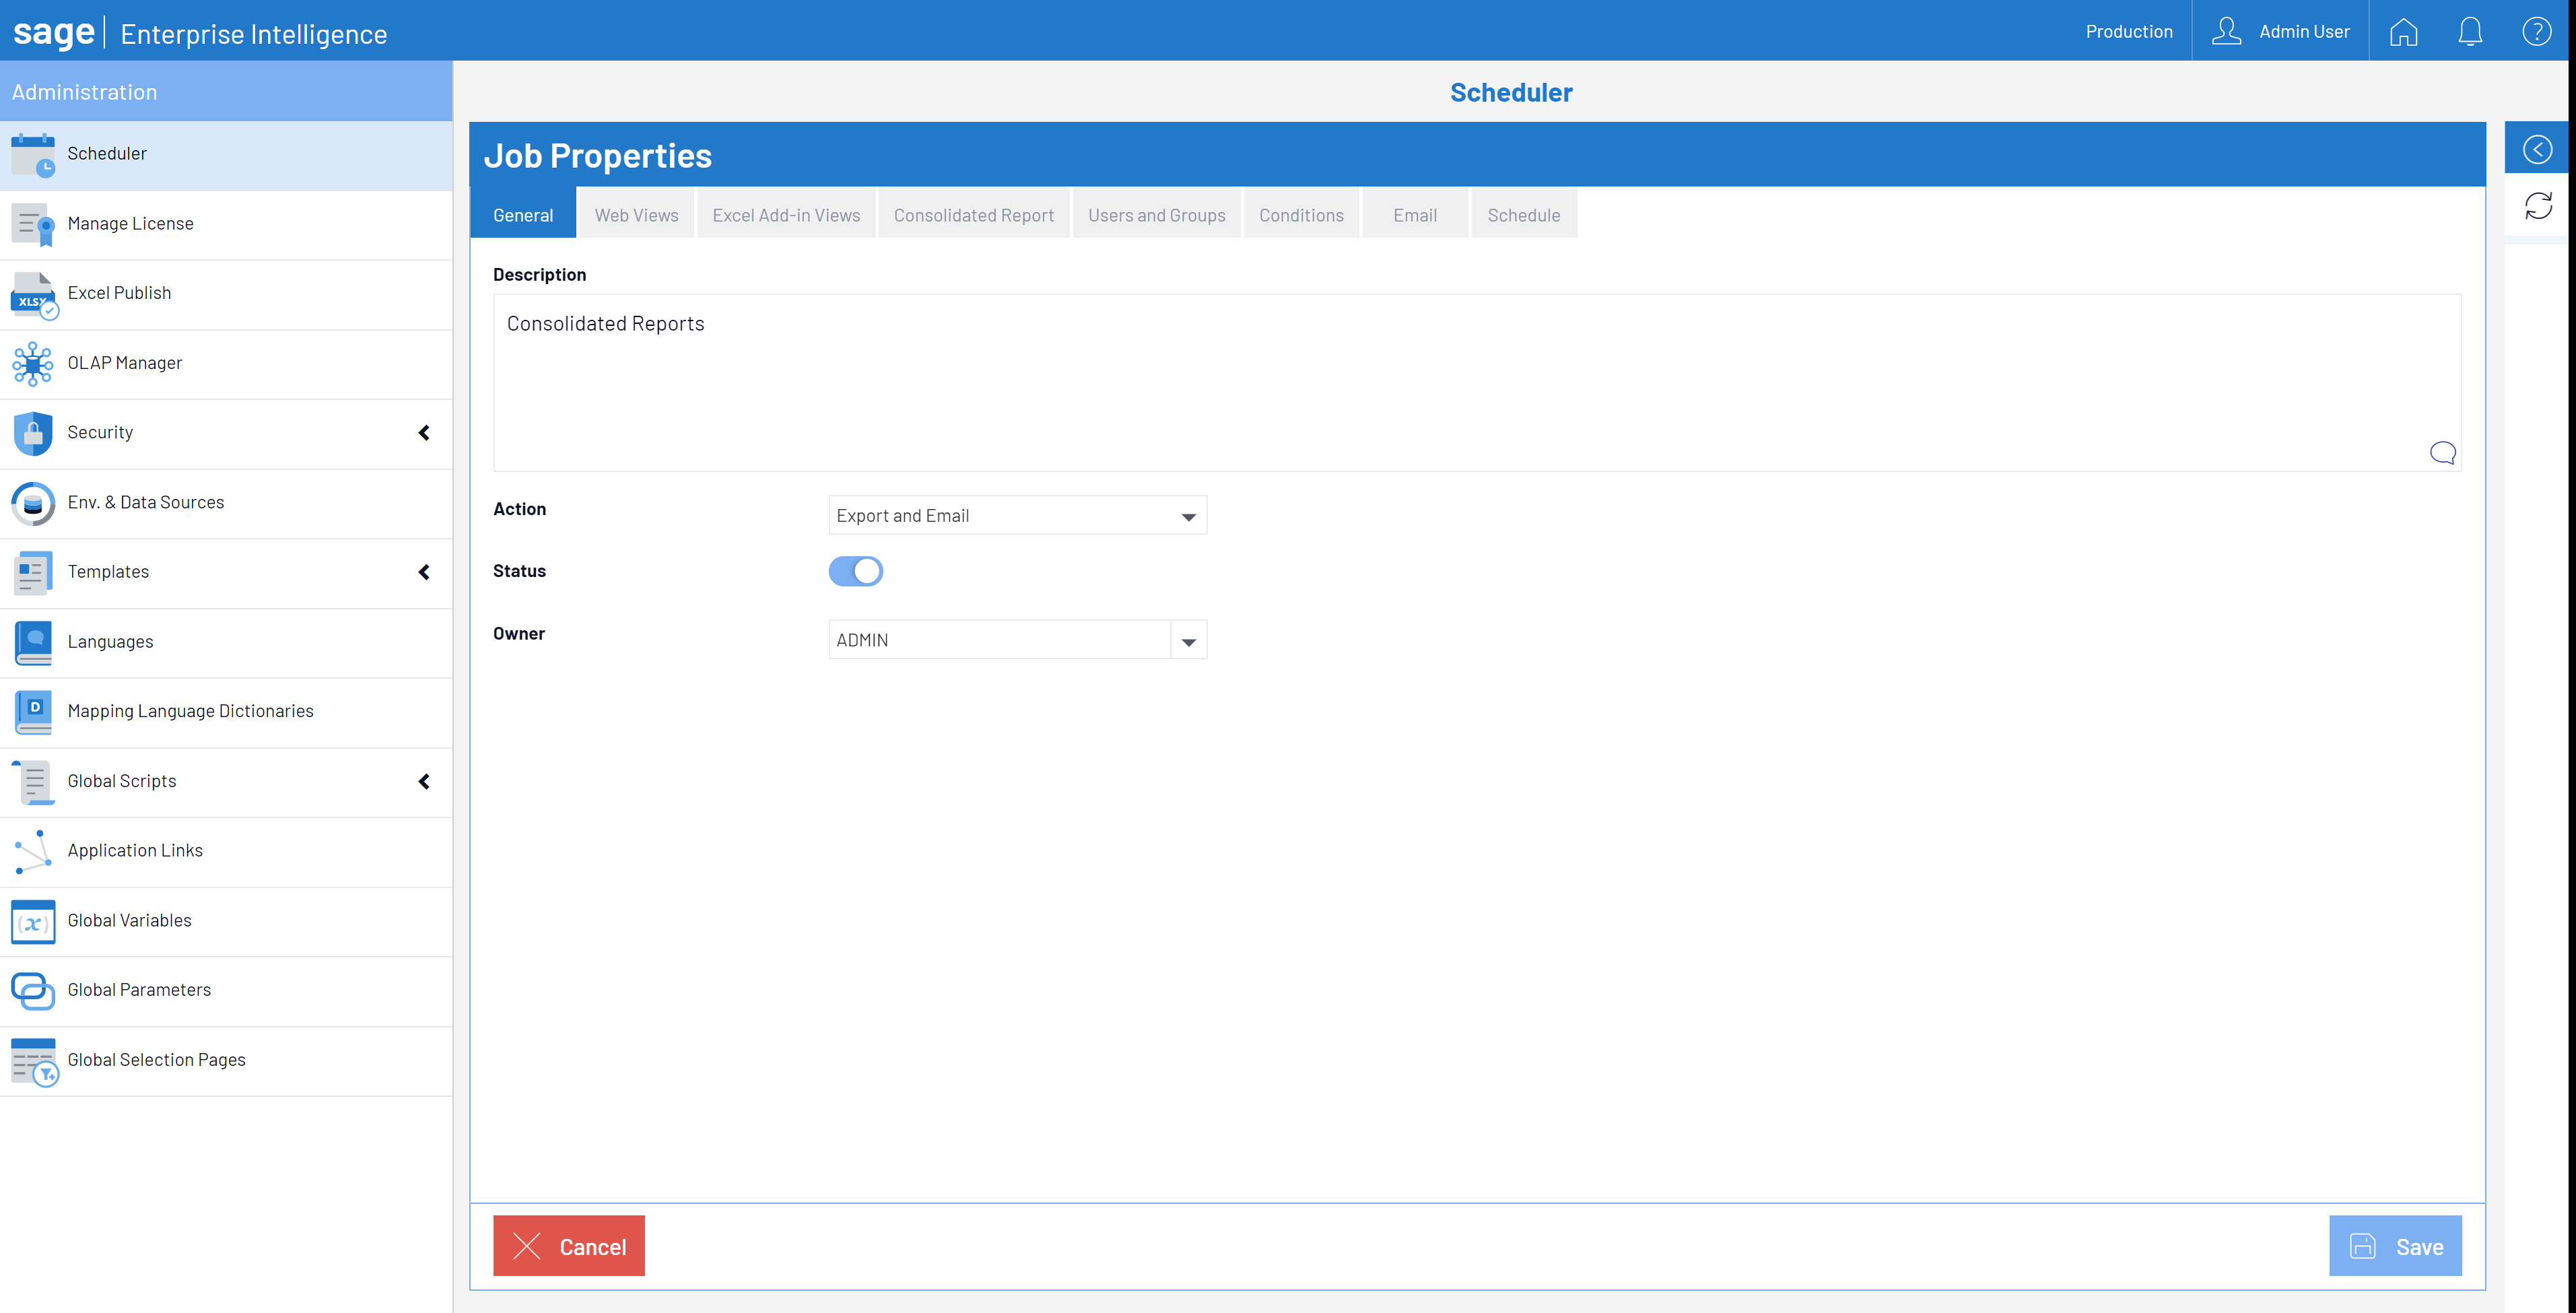Click the back arrow circle icon

point(2537,150)
